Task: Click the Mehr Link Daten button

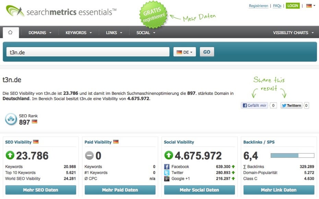Action: point(279,190)
